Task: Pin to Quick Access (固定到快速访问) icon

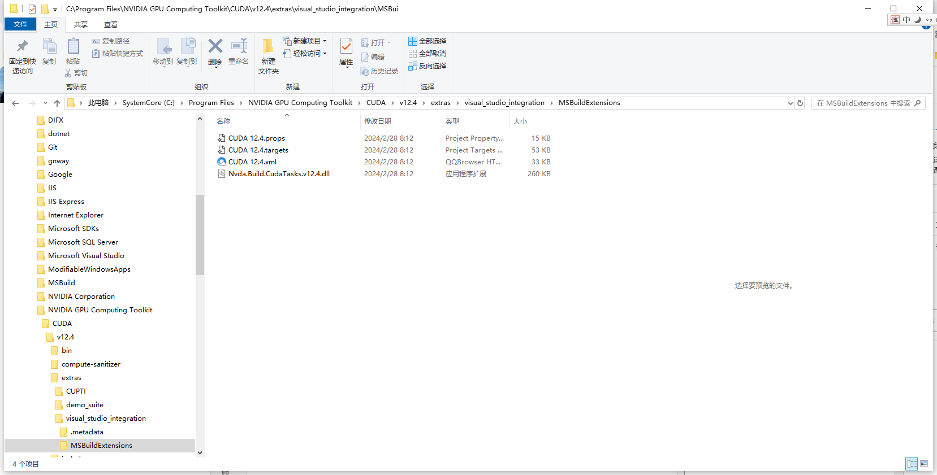Action: click(x=22, y=55)
